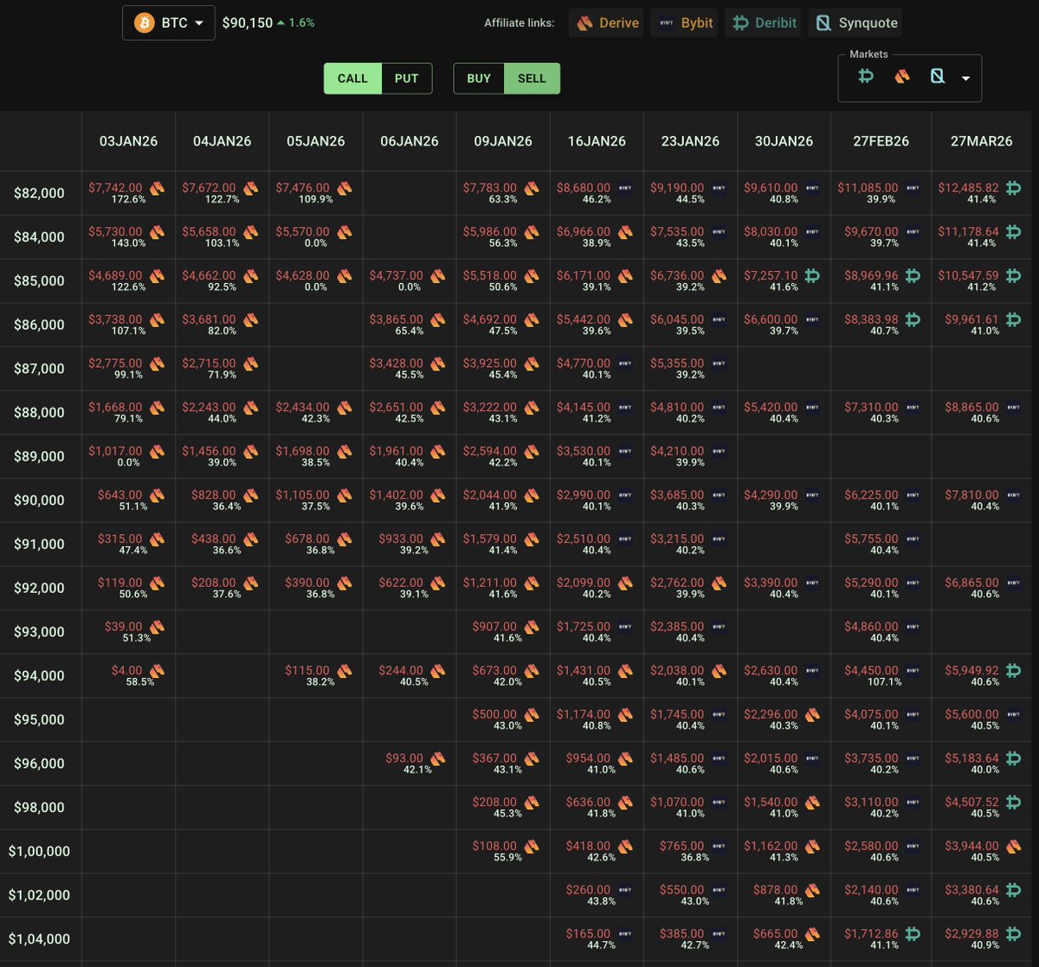Open the Deribit affiliate link
Screen dimensions: 1039x967
(764, 23)
